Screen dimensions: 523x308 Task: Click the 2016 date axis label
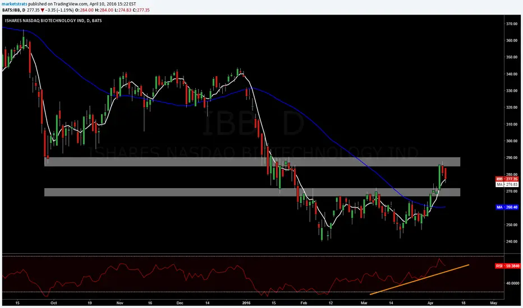[246, 303]
